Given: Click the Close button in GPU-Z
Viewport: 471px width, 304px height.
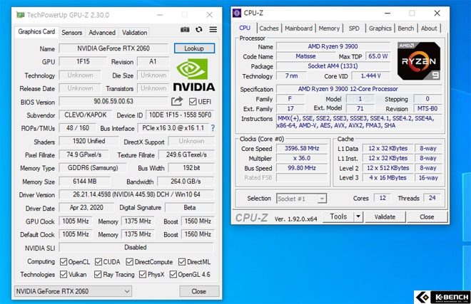Looking at the screenshot, I should point(199,291).
